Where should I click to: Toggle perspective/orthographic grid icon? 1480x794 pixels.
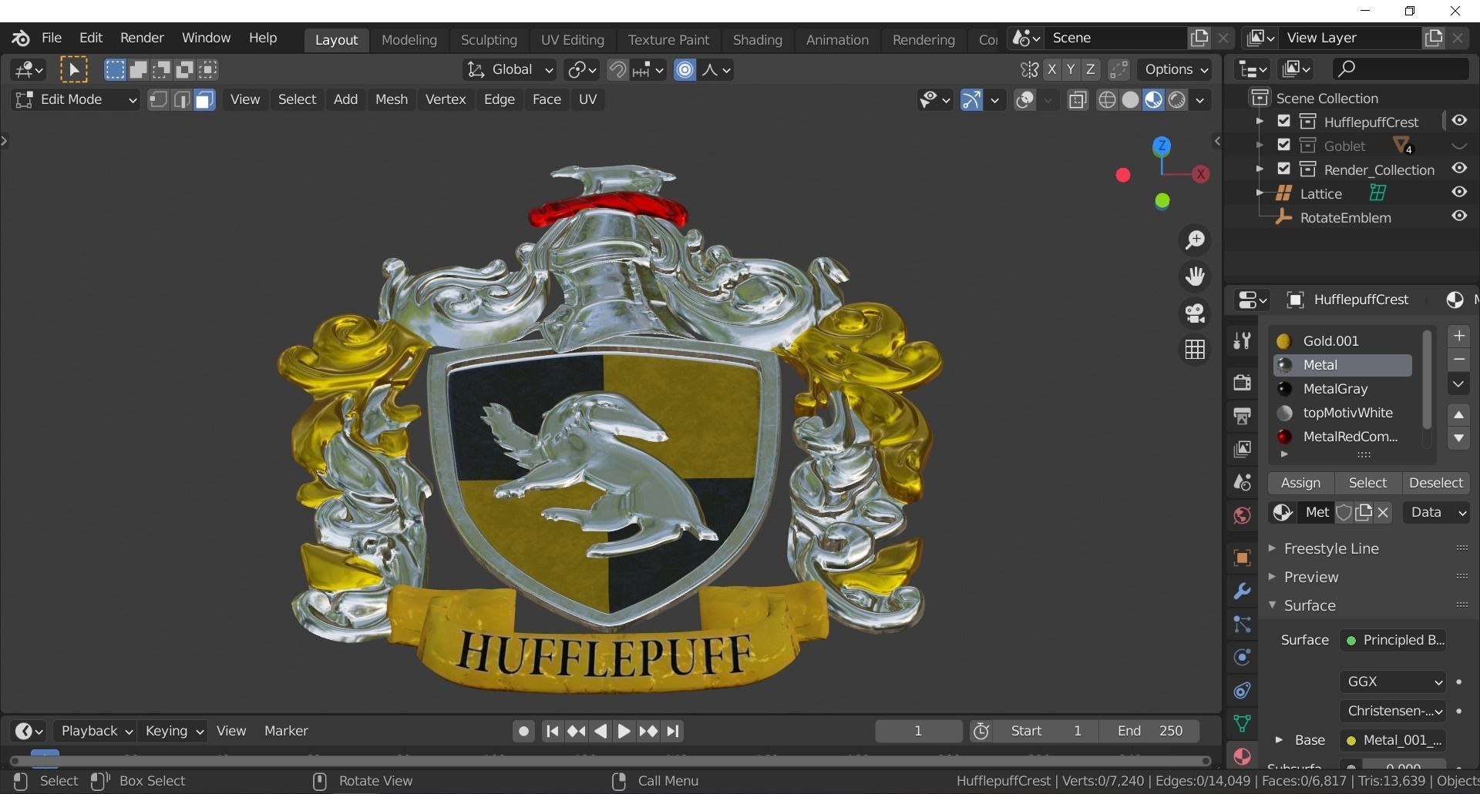1195,350
